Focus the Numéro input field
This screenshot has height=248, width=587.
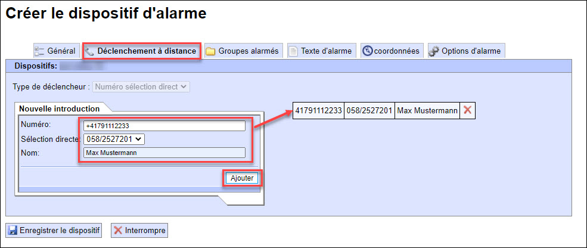164,126
